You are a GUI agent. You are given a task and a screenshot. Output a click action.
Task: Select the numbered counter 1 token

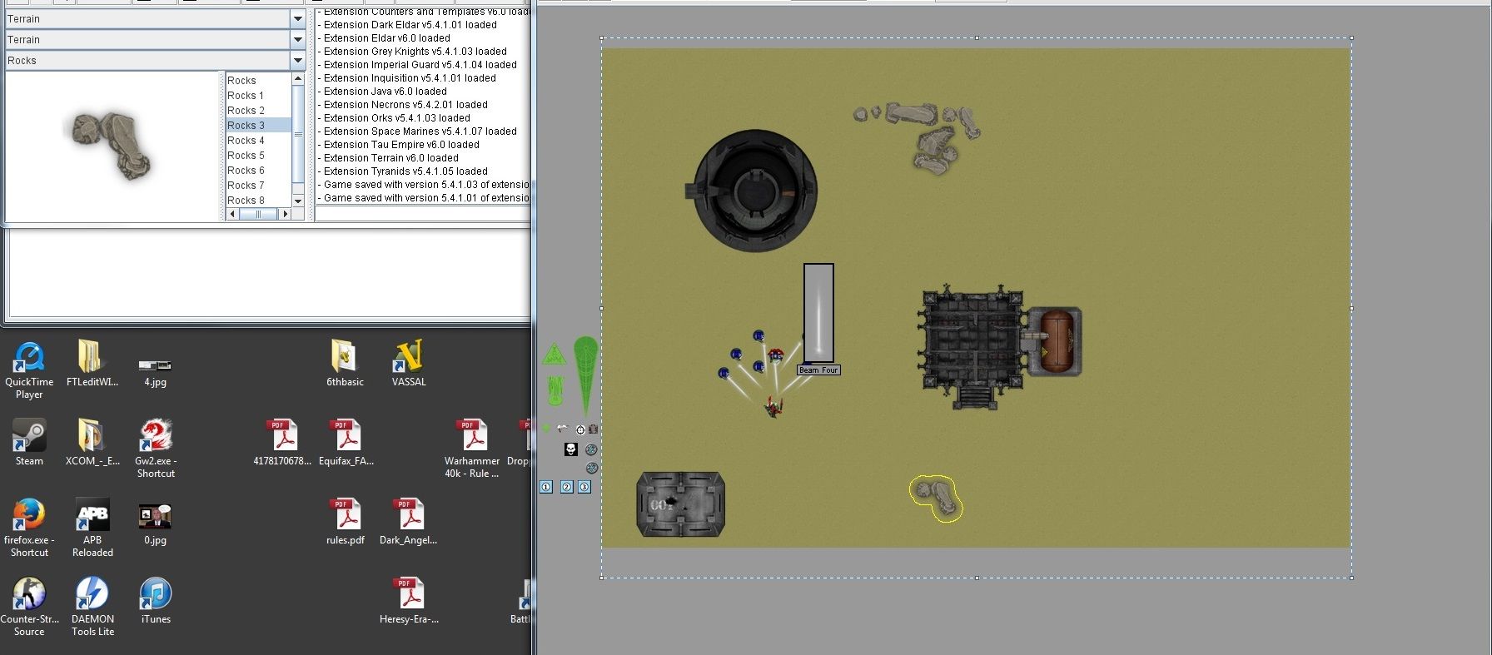coord(546,487)
